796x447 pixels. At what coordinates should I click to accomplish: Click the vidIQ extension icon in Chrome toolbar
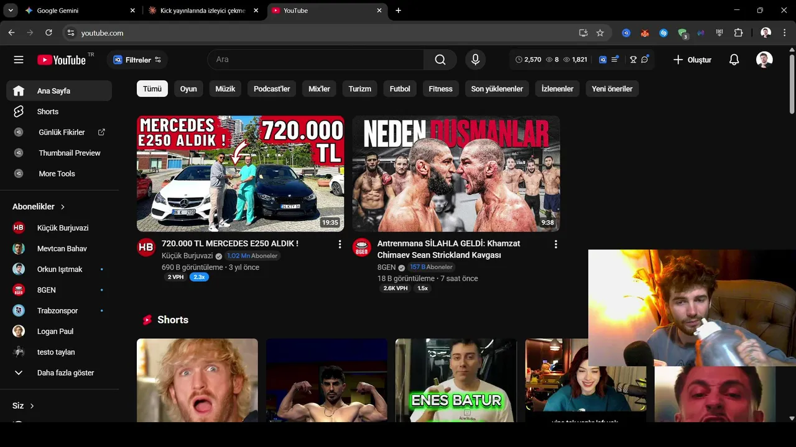tap(626, 33)
